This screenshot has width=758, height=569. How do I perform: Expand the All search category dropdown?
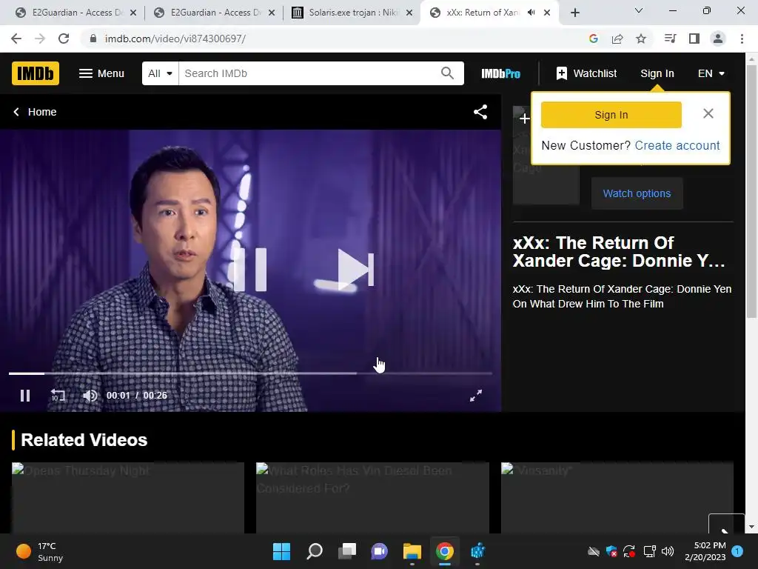click(160, 73)
